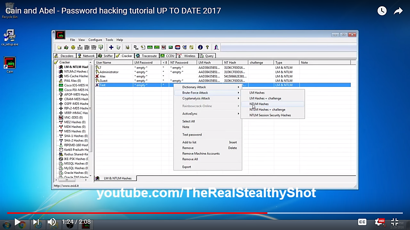Toggle the Start/Stop Sniffer toolbar icon
This screenshot has width=410, height=230.
tap(66, 47)
